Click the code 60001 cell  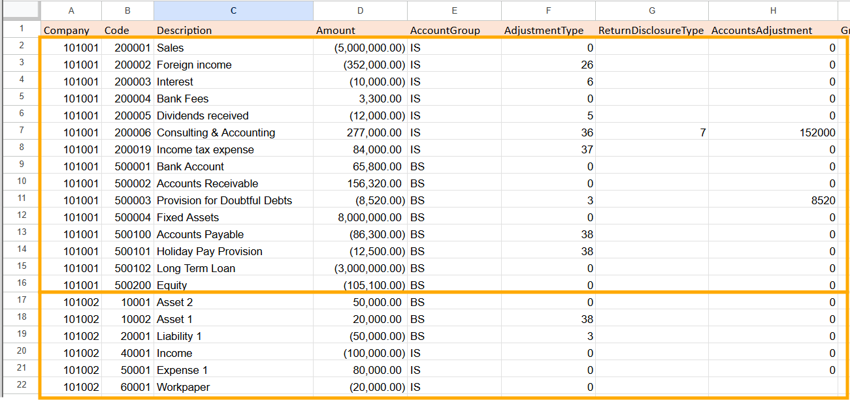128,387
